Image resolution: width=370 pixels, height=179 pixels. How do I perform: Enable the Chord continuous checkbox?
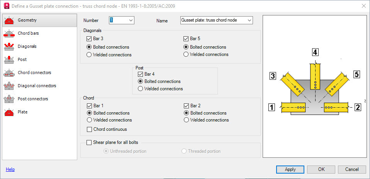click(x=90, y=129)
